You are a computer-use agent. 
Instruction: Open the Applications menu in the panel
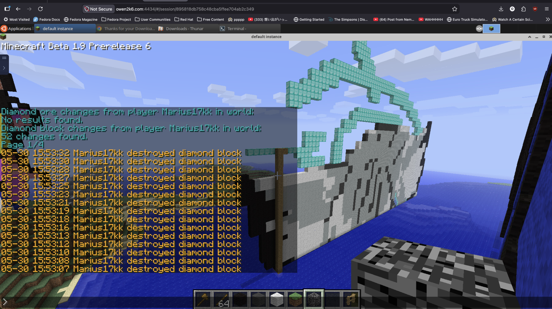17,29
